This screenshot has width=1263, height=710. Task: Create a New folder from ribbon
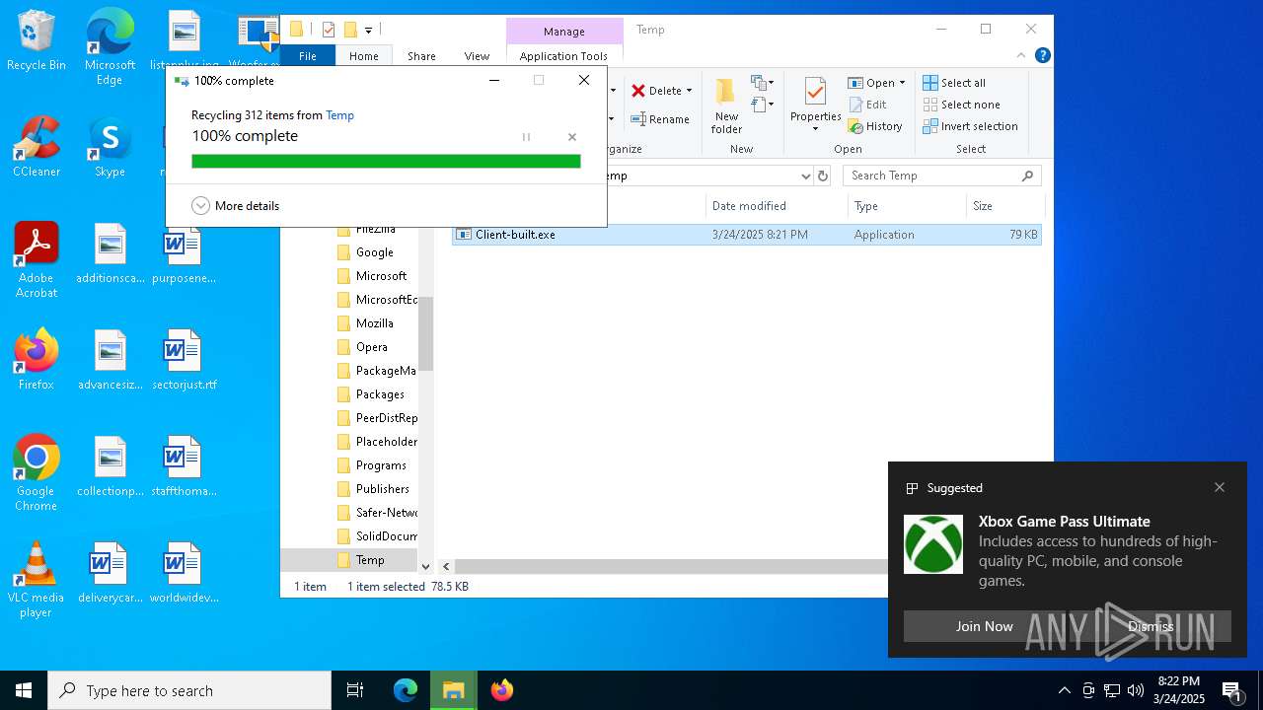pyautogui.click(x=726, y=106)
